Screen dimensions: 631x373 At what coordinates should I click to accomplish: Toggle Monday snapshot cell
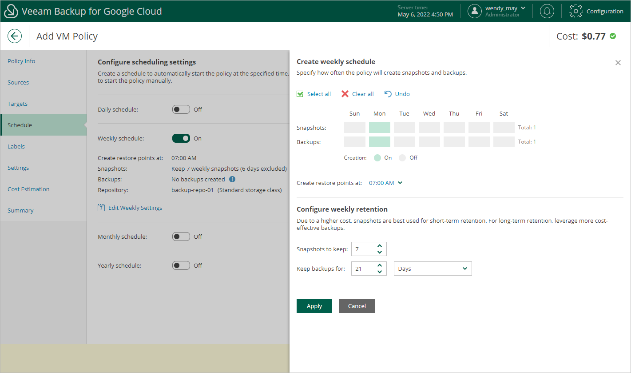[380, 128]
